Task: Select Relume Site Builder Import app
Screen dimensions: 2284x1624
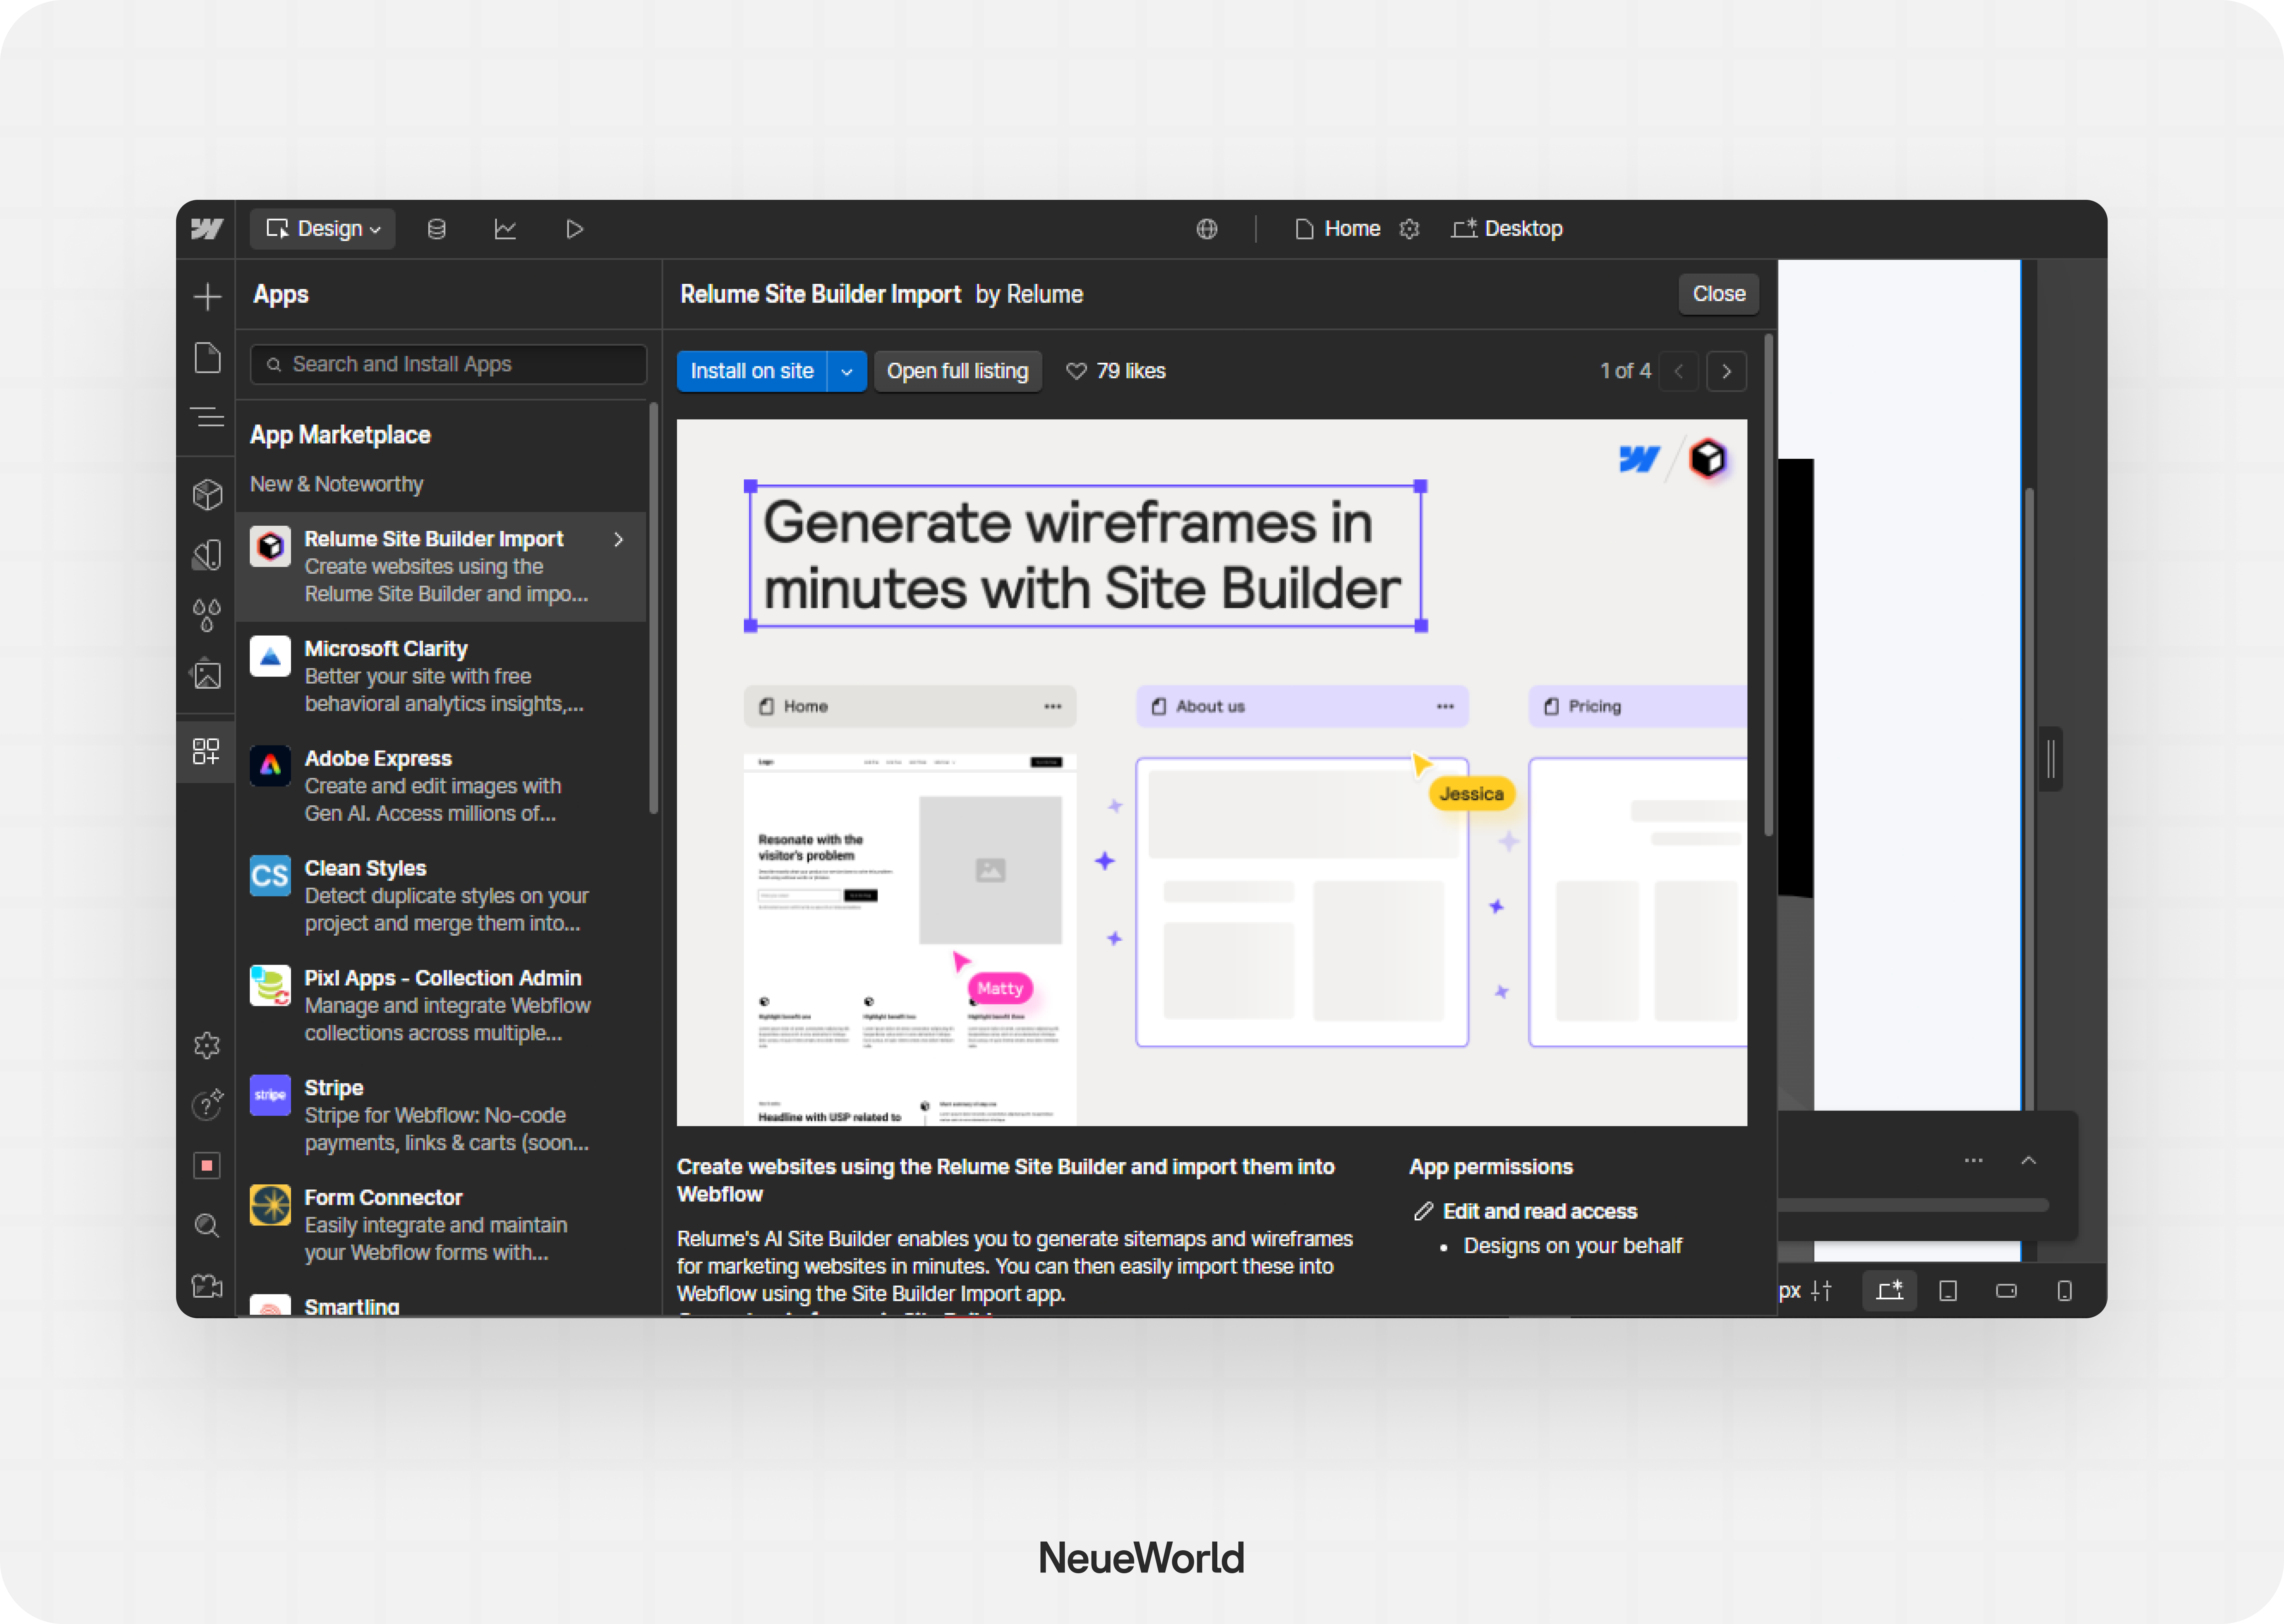Action: [x=441, y=566]
